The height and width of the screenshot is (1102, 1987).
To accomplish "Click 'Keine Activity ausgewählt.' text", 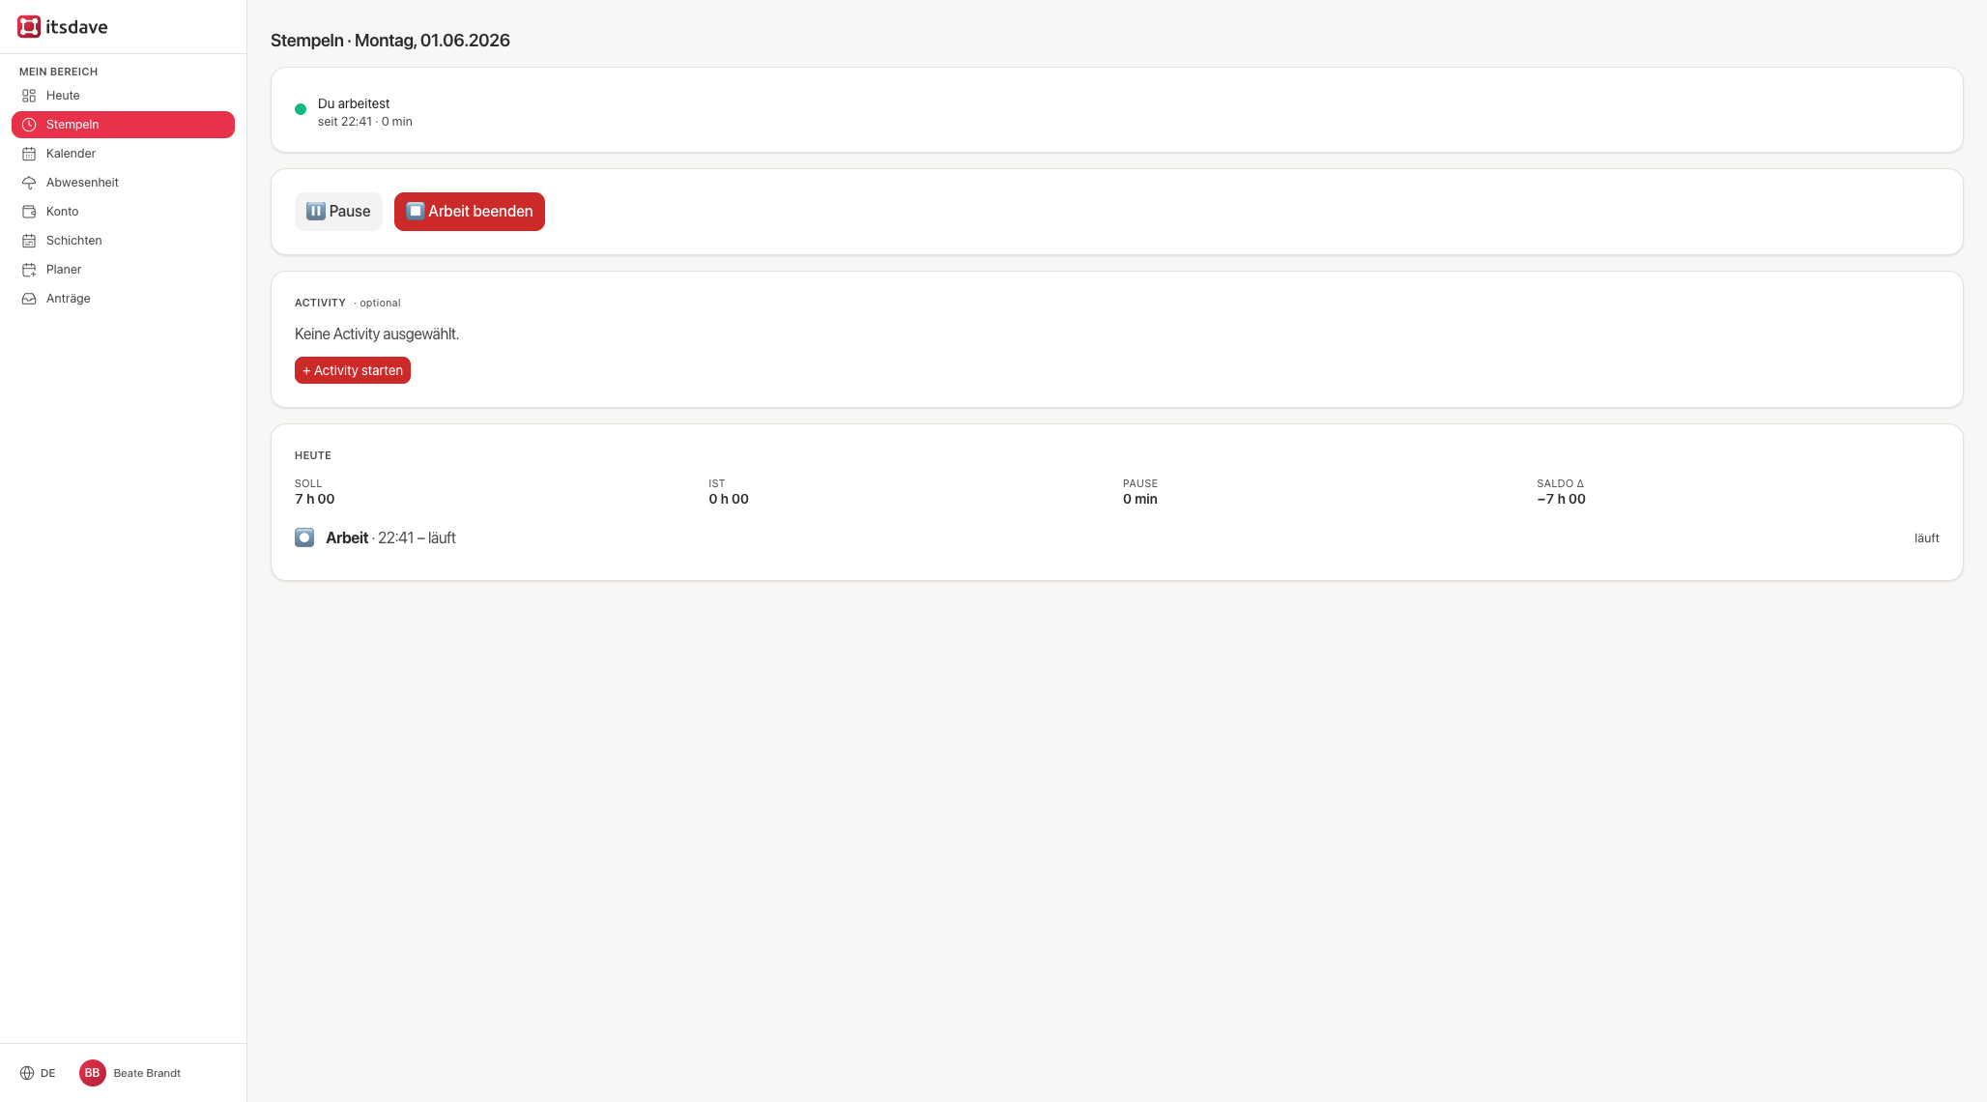I will pyautogui.click(x=377, y=334).
